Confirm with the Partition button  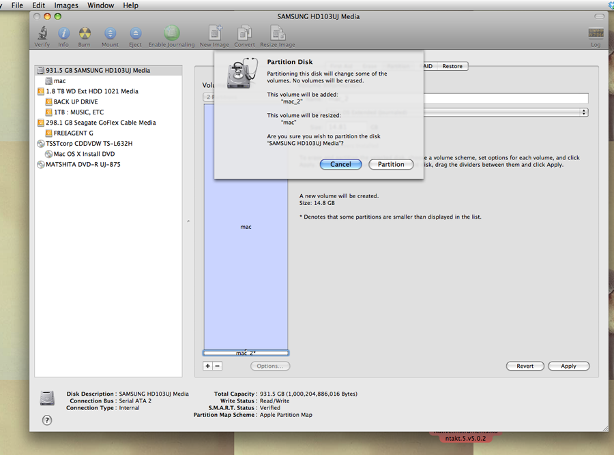tap(391, 164)
